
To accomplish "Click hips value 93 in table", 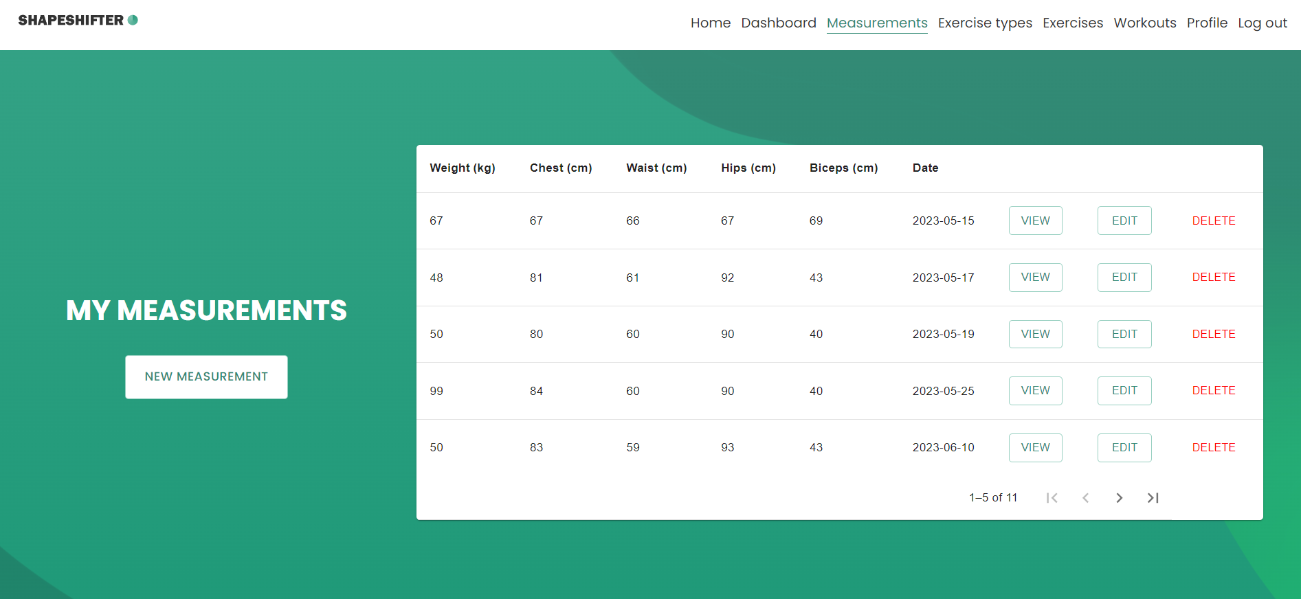I will (728, 447).
